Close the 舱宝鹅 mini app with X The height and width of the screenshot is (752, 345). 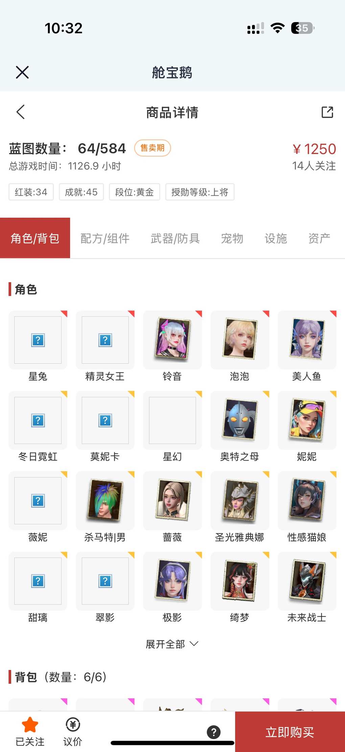click(22, 72)
